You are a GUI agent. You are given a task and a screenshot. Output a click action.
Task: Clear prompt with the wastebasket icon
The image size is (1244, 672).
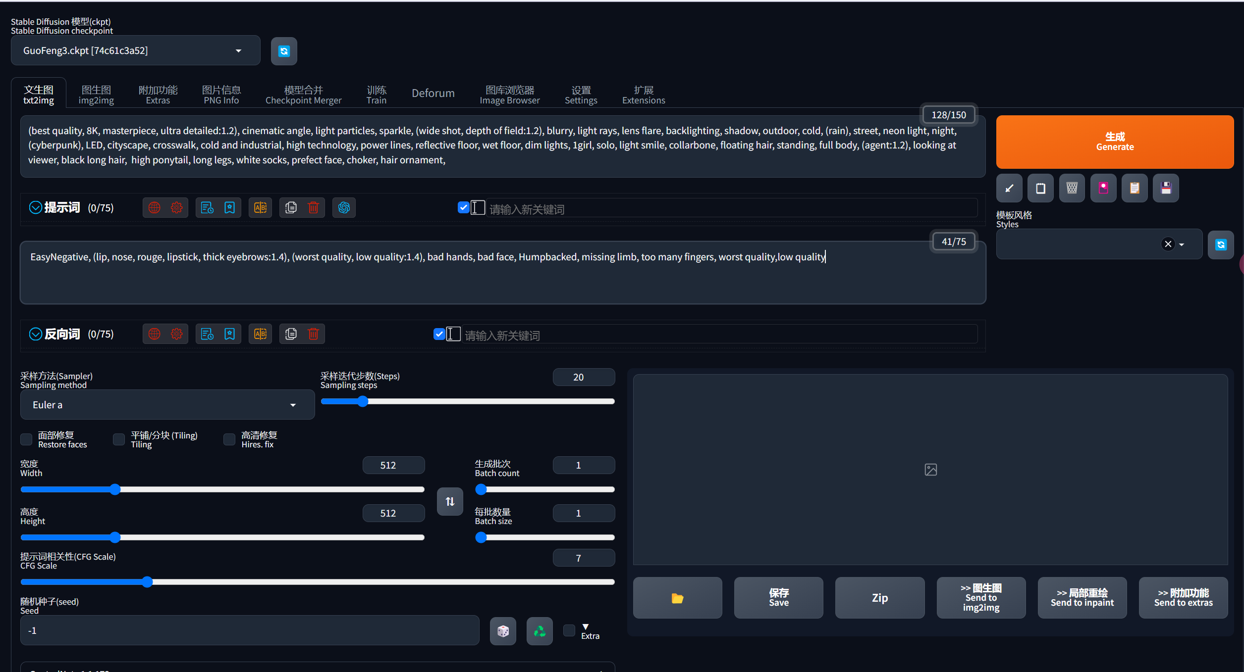[1072, 188]
